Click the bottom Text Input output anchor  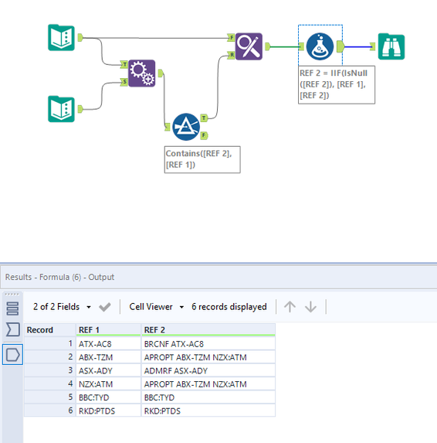coord(80,109)
